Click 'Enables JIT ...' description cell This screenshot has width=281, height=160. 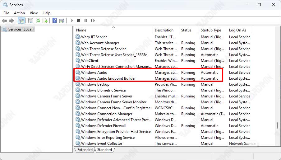click(165, 37)
